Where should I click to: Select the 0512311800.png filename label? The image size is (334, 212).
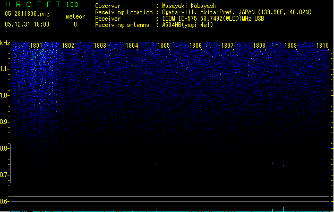27,14
